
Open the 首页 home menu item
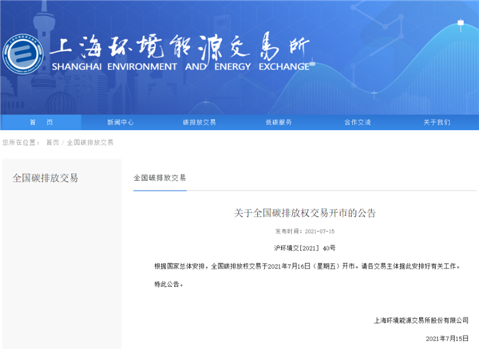click(41, 122)
